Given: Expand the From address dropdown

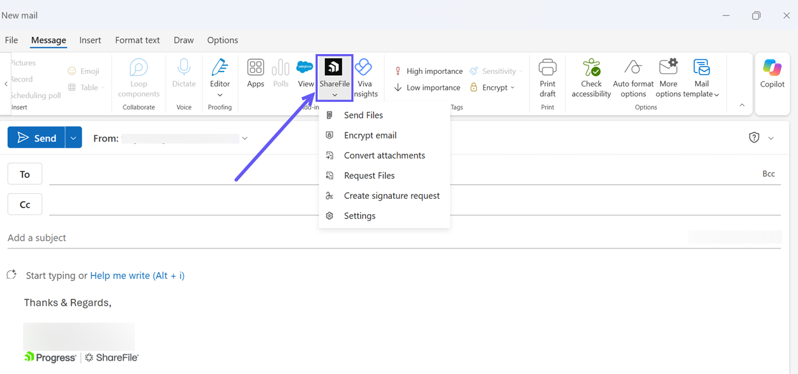Looking at the screenshot, I should click(245, 138).
